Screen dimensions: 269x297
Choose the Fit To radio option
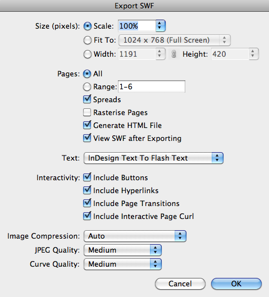point(88,40)
